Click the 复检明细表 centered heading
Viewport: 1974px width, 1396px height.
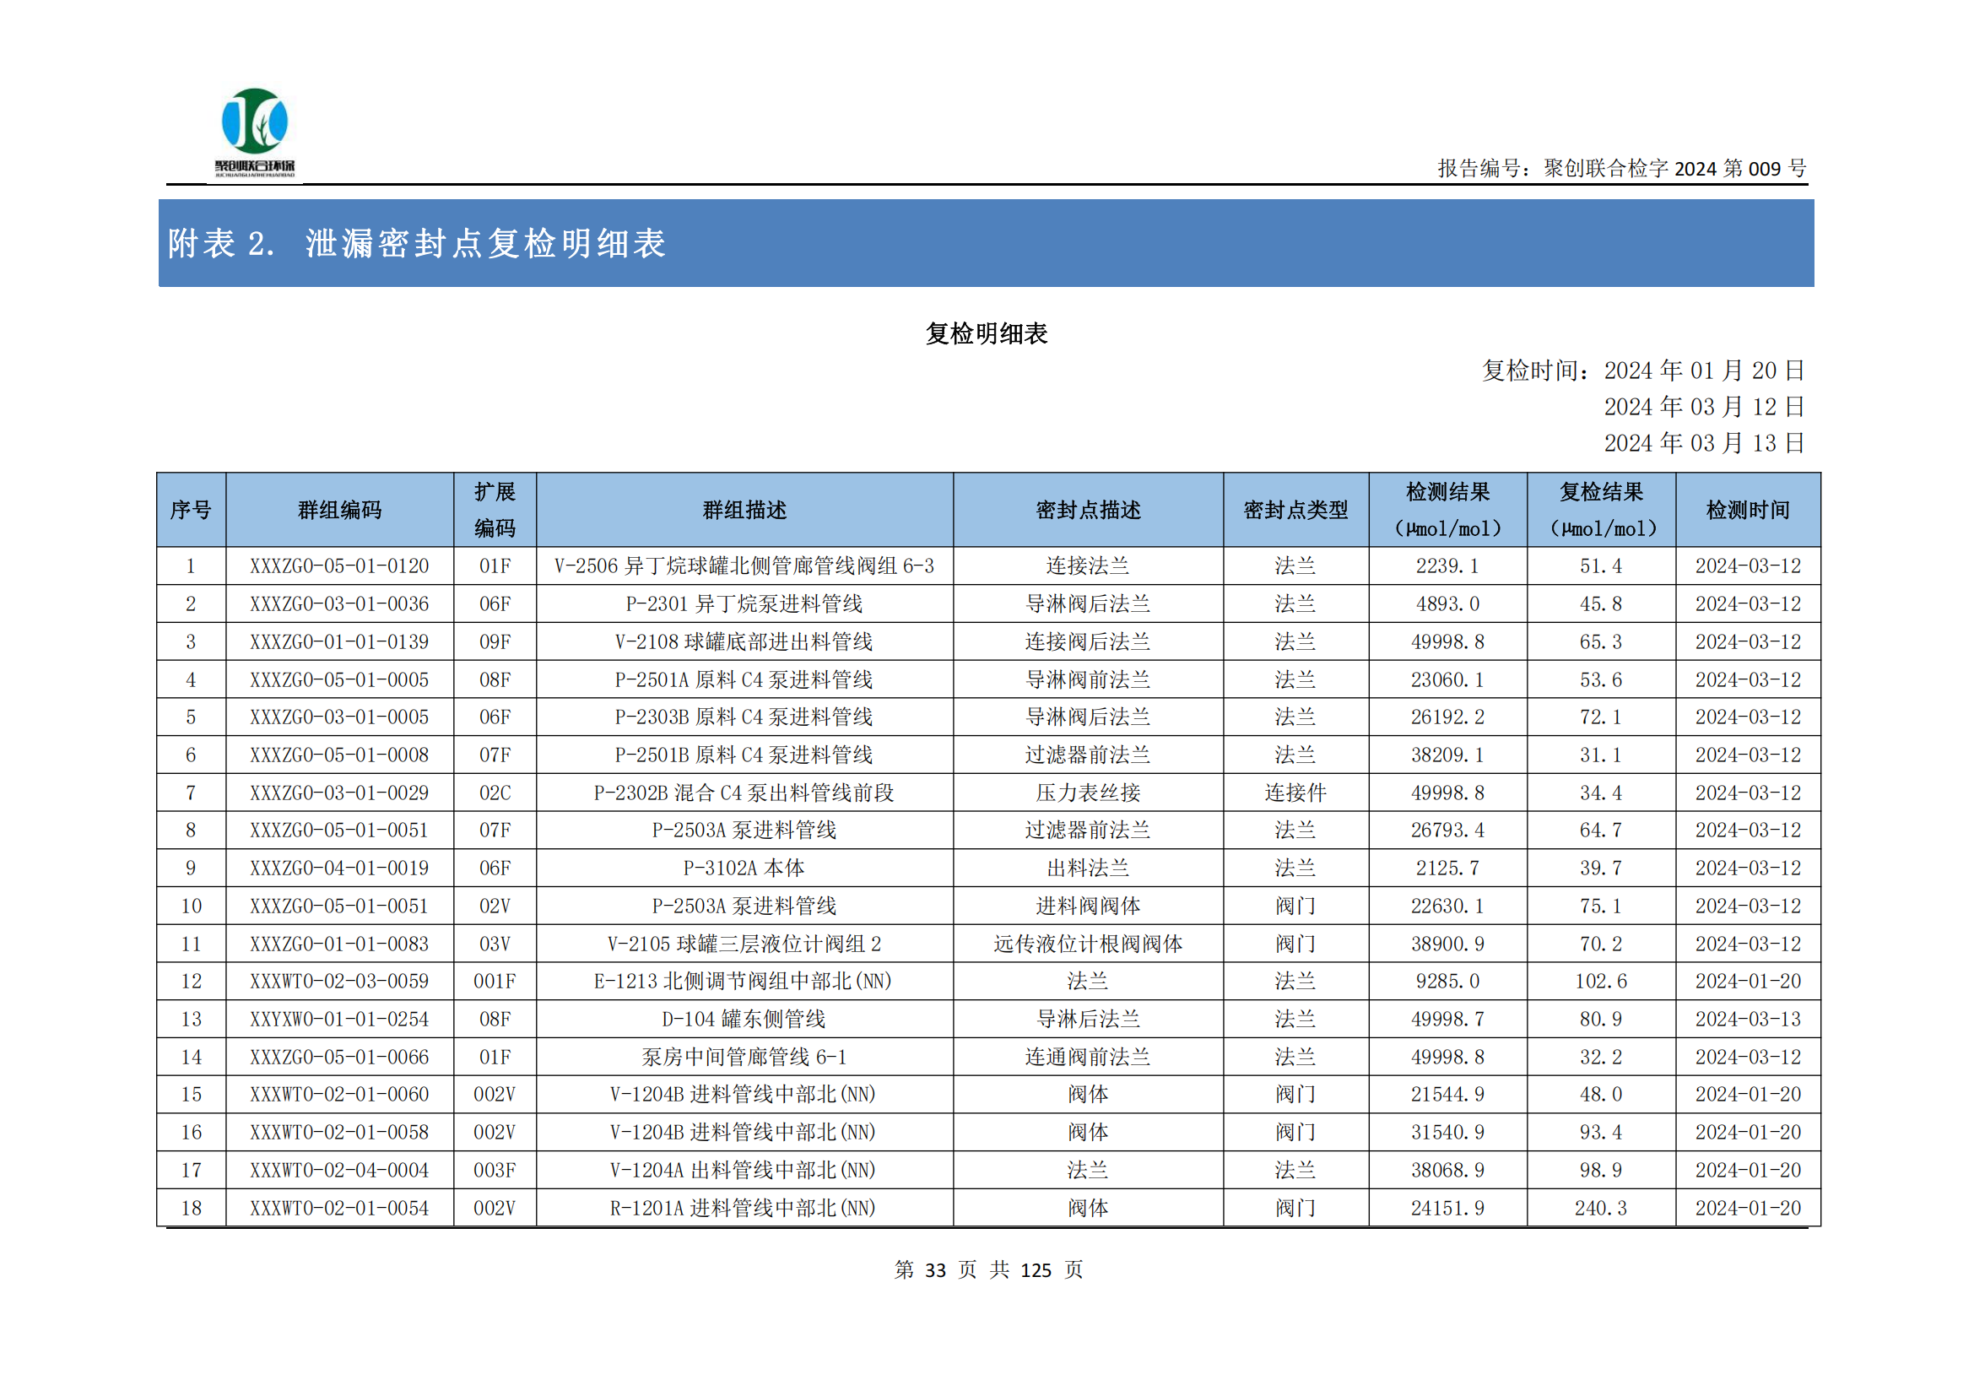(986, 333)
